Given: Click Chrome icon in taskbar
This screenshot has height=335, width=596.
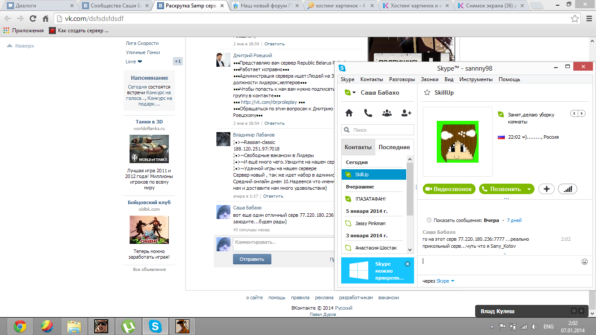Looking at the screenshot, I should tap(20, 326).
